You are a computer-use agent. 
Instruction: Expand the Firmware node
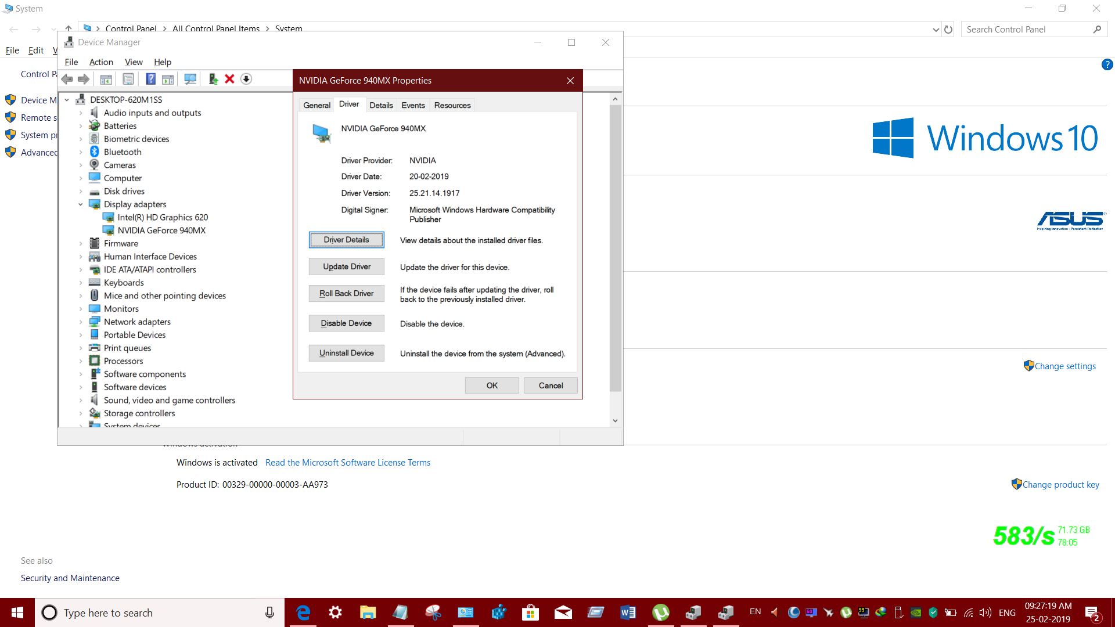81,243
